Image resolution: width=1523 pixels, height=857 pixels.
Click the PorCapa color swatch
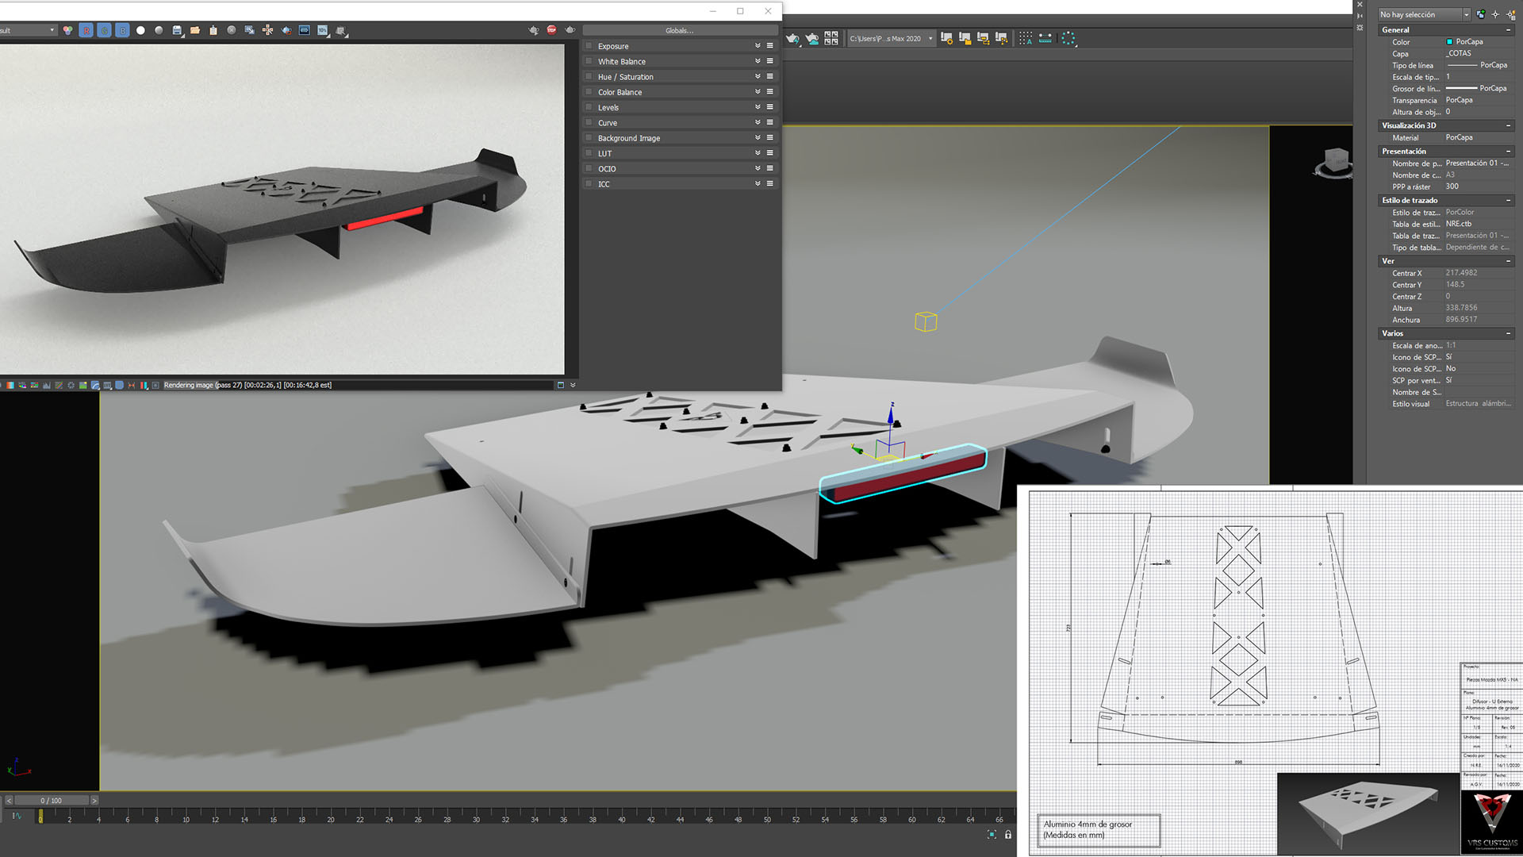coord(1450,42)
